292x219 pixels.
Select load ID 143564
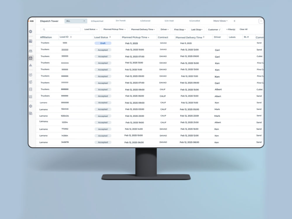(x=65, y=136)
